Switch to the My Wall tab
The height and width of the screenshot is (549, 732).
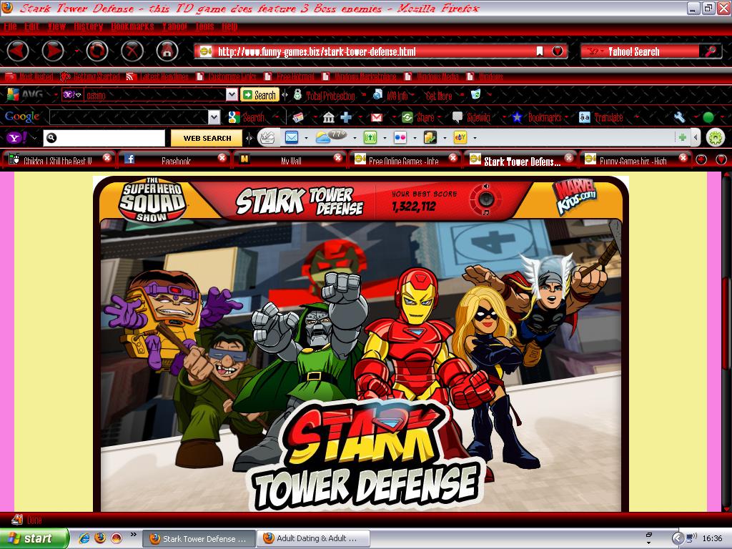[x=290, y=160]
